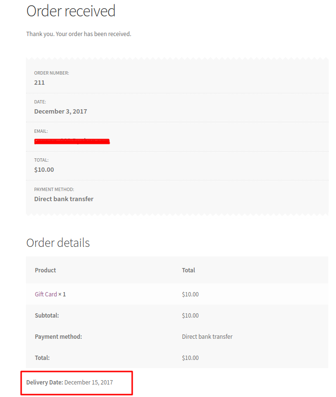
Task: Click the Order received heading
Action: [x=71, y=11]
